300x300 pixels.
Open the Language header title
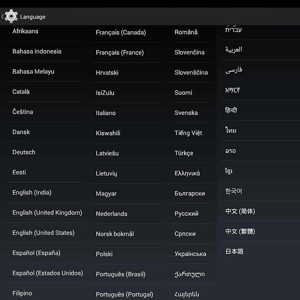pyautogui.click(x=33, y=17)
